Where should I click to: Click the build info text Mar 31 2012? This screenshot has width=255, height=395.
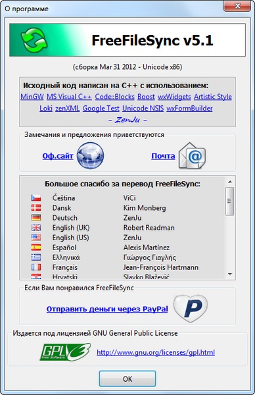click(x=118, y=66)
